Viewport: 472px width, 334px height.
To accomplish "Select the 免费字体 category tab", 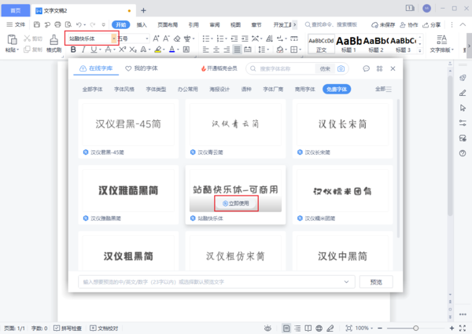I will pyautogui.click(x=337, y=89).
